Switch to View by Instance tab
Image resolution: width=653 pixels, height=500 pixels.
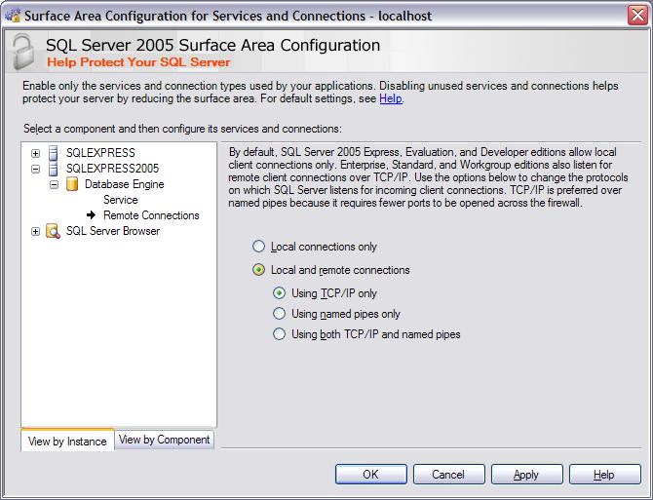[x=67, y=441]
